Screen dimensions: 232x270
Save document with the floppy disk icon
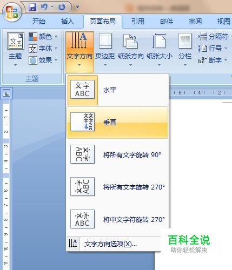[x=32, y=7]
